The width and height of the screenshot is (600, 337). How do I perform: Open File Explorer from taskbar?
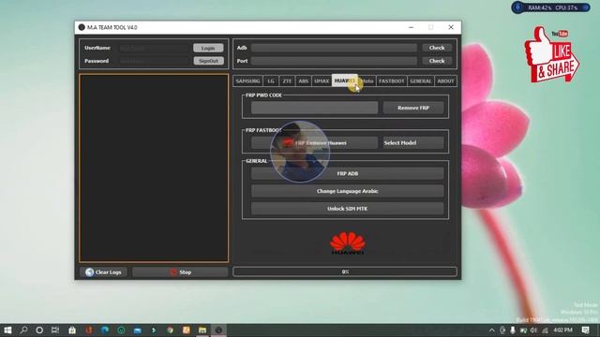(202, 330)
